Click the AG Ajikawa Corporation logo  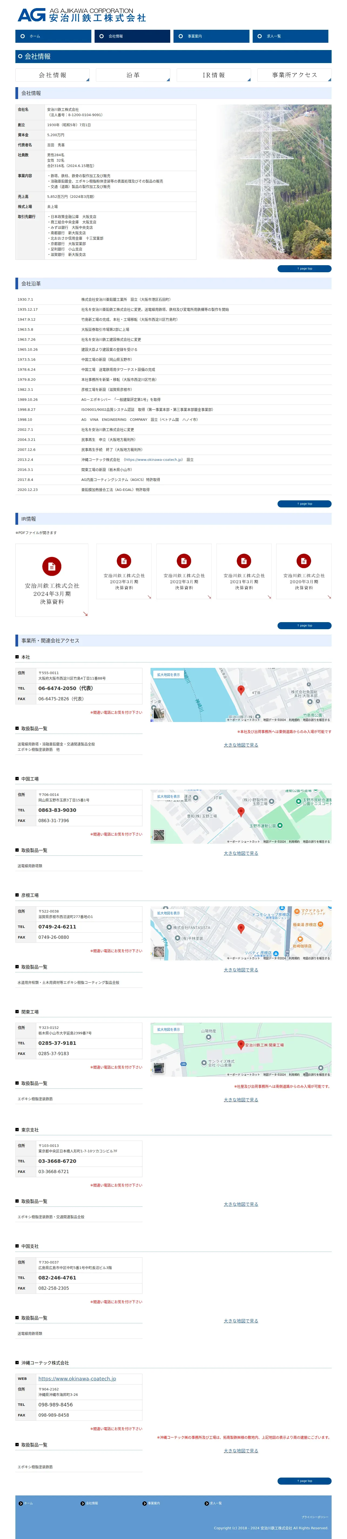pos(82,15)
